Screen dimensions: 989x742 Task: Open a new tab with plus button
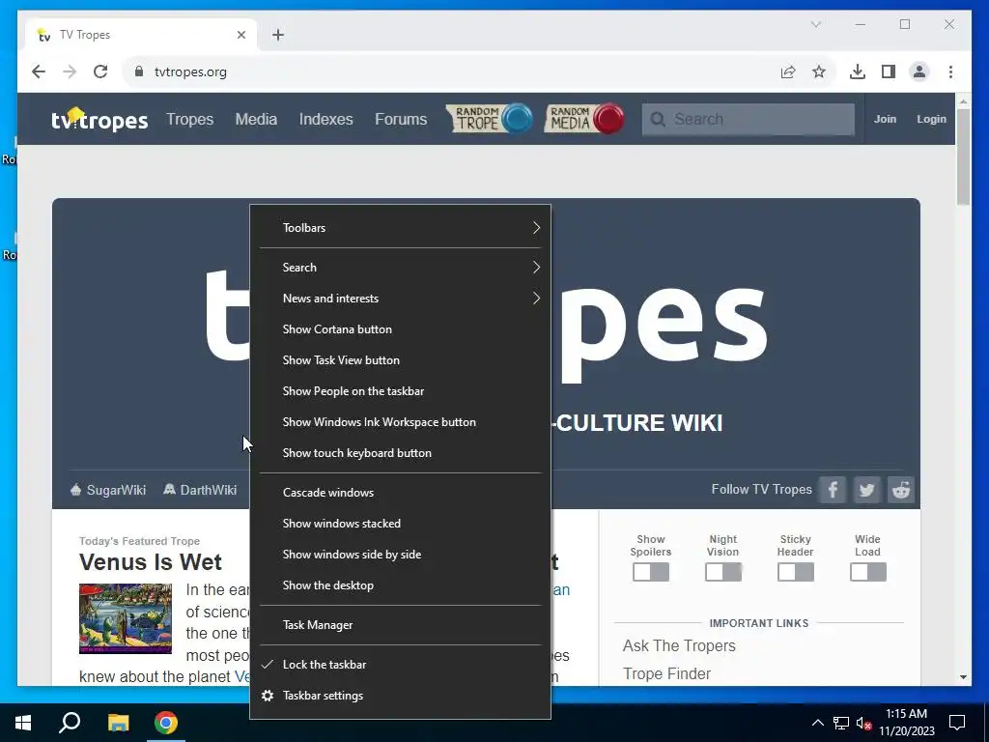278,35
